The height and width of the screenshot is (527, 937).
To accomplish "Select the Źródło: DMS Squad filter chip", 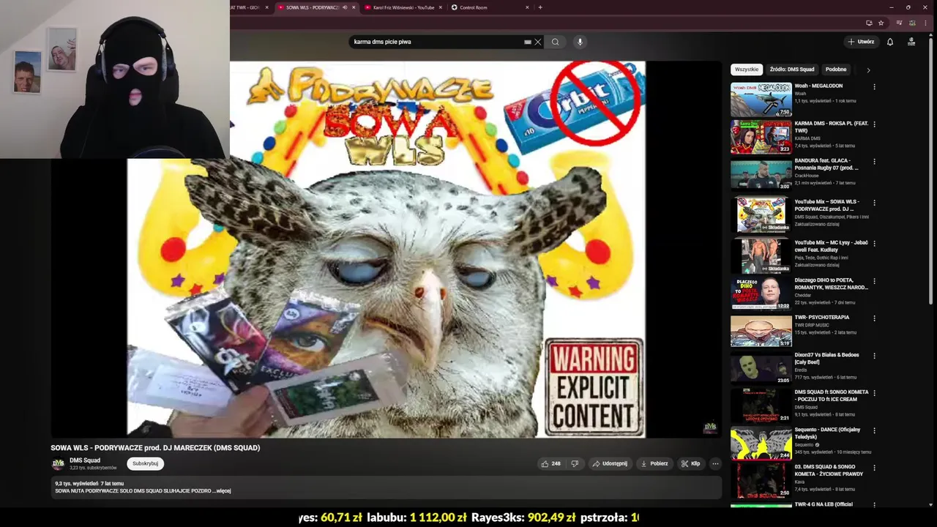I will pyautogui.click(x=791, y=70).
